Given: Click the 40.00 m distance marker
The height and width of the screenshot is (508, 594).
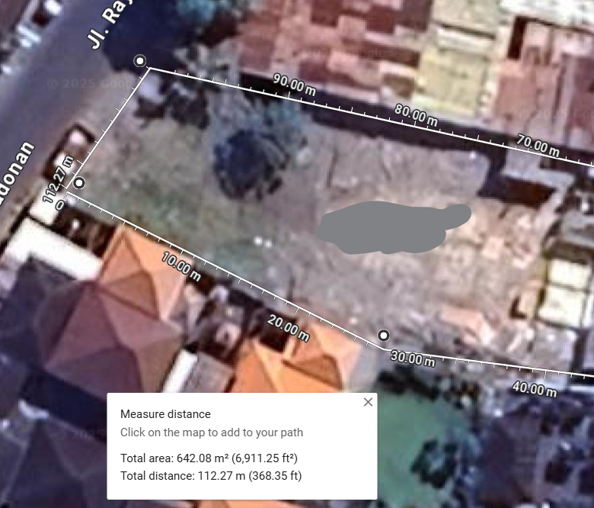Looking at the screenshot, I should pos(534,389).
